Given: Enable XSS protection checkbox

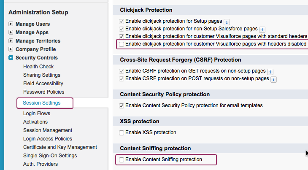Looking at the screenshot, I should (x=122, y=133).
